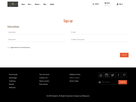Click the newsletter envelope icon
The image size is (136, 102).
(x=100, y=82)
